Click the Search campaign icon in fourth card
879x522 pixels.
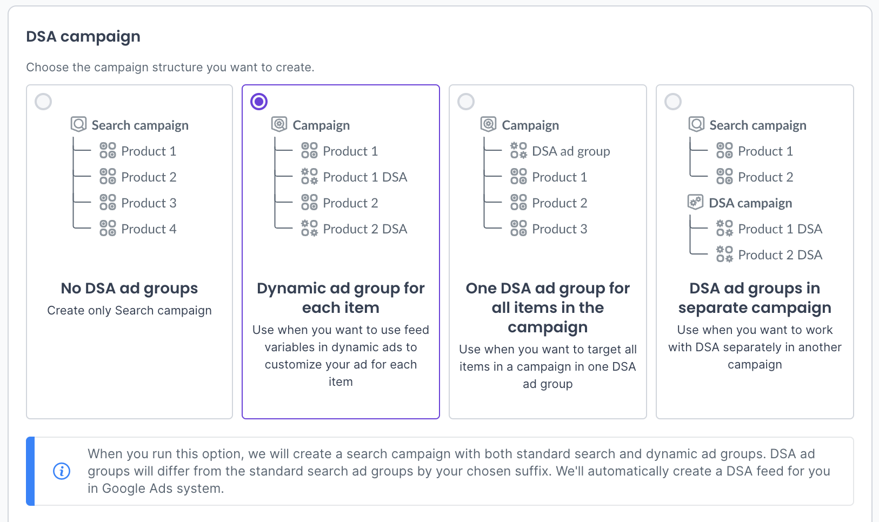point(696,125)
